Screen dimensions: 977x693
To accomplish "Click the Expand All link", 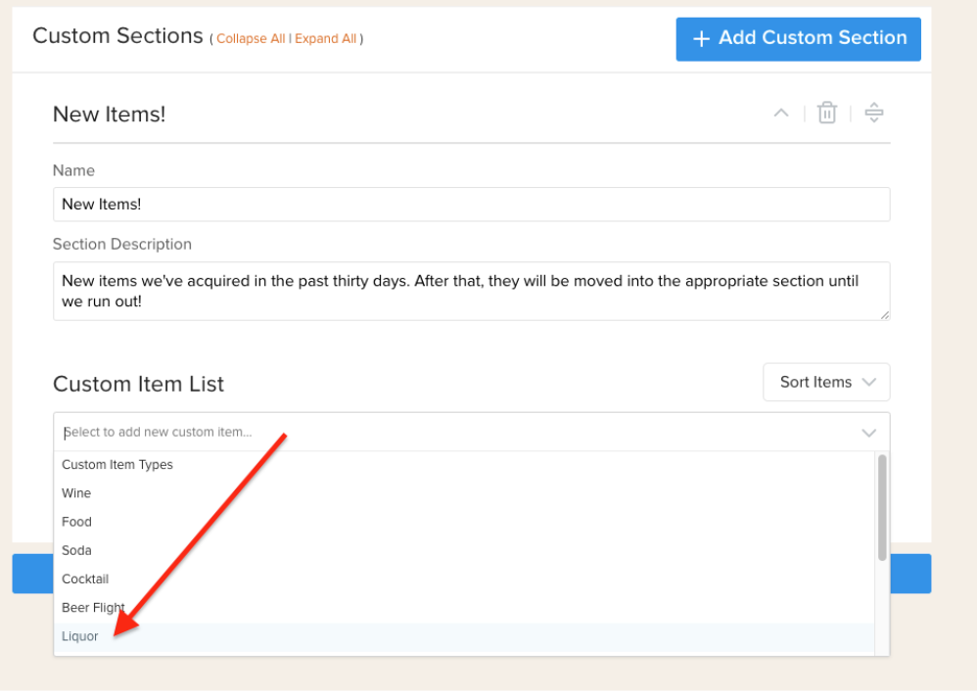I will 325,38.
